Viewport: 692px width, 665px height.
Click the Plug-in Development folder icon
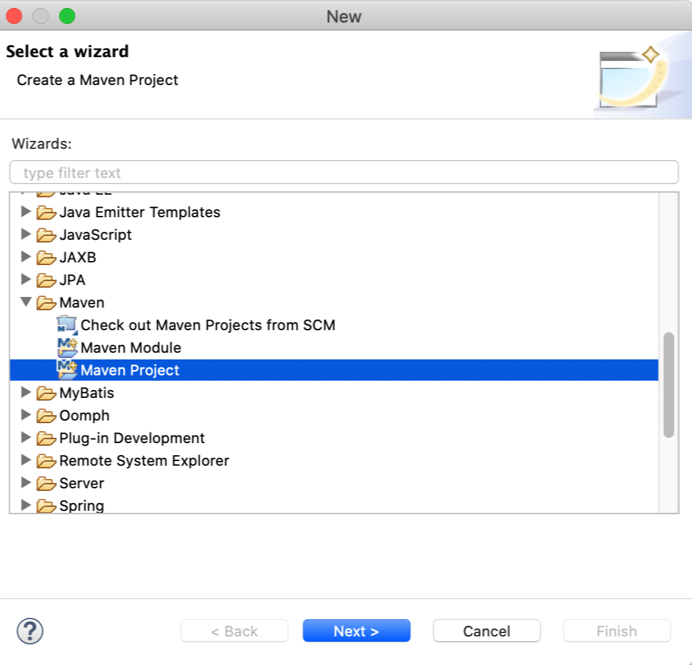click(46, 438)
